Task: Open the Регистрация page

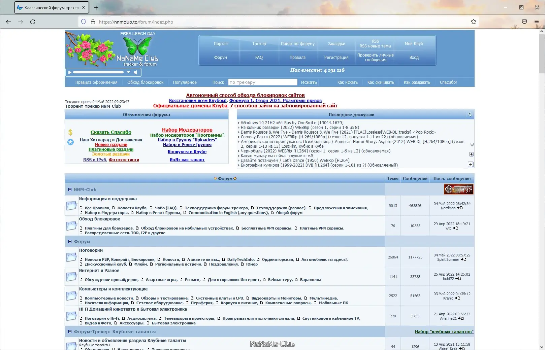Action: [336, 58]
